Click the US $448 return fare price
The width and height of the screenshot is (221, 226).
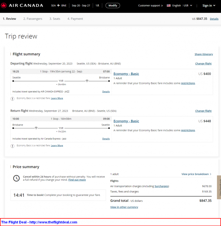click(x=205, y=121)
